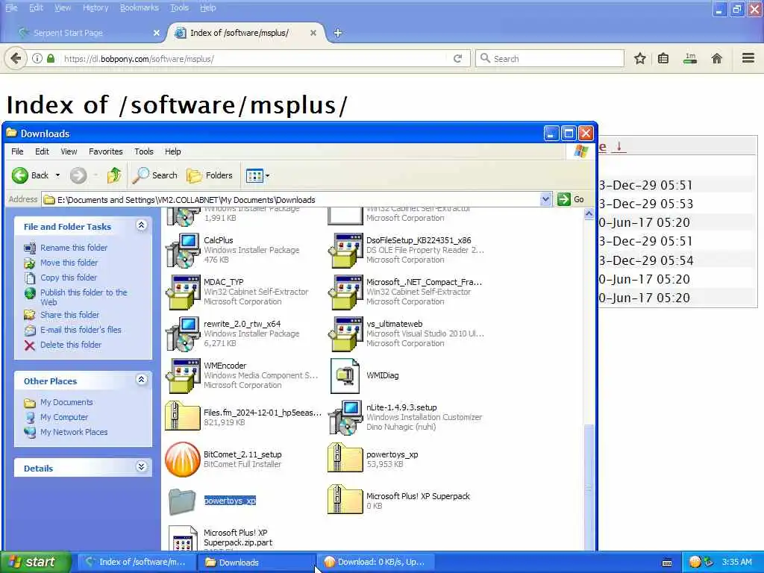This screenshot has width=764, height=573.
Task: Click the Go button beside address bar
Action: pos(571,199)
